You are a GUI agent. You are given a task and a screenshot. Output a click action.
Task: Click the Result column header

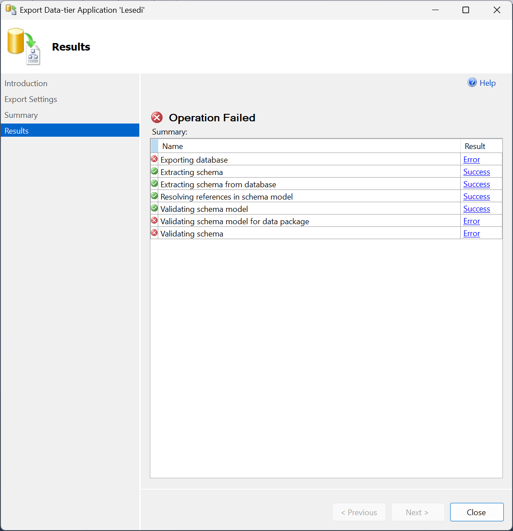pyautogui.click(x=475, y=145)
